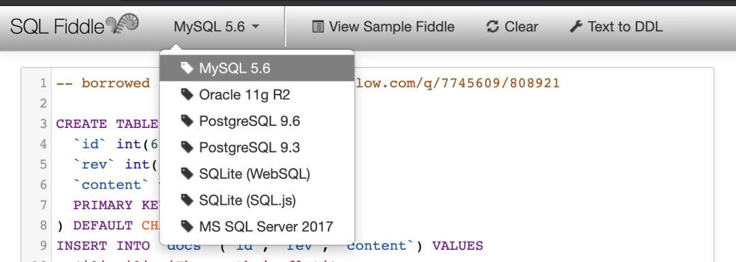Click the tag icon beside Oracle 11g R2
Viewport: 736px width, 262px height.
(x=187, y=95)
